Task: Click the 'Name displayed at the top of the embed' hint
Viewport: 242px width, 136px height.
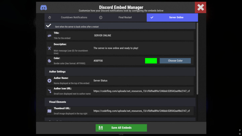Action: [72, 83]
